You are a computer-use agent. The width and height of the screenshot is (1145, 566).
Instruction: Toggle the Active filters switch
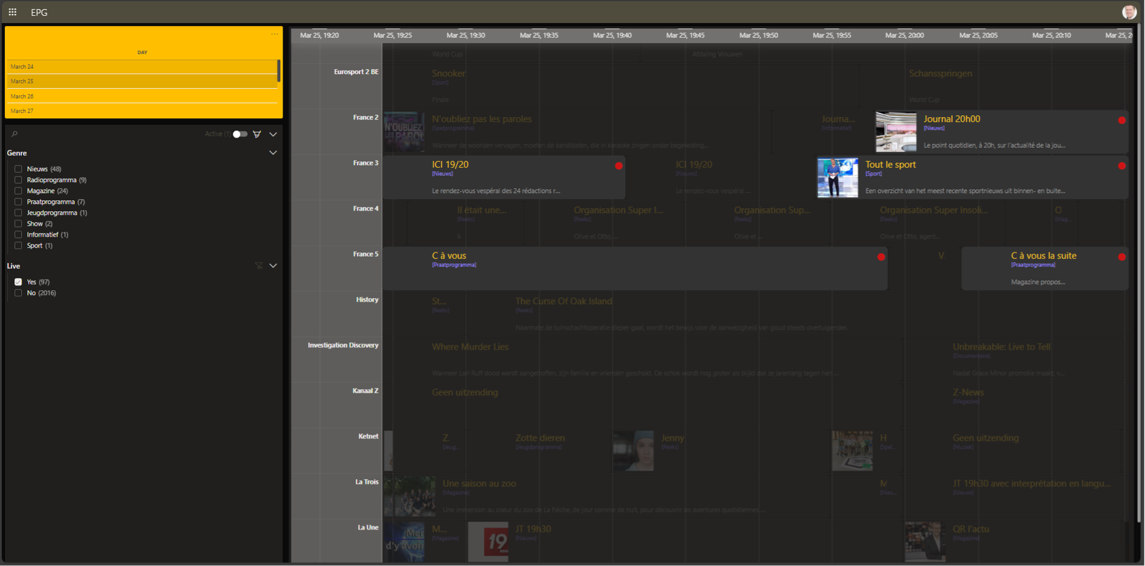[x=240, y=134]
